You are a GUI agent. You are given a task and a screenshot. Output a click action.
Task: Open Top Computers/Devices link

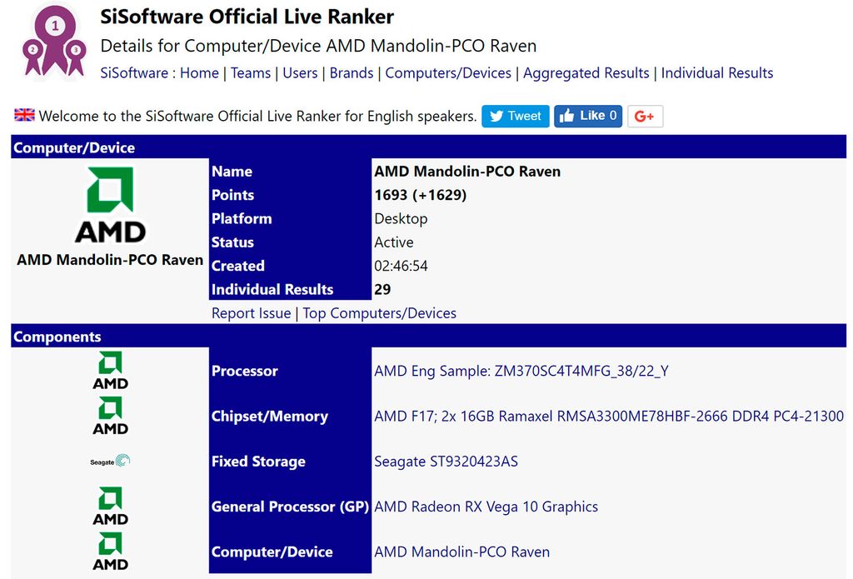pyautogui.click(x=380, y=312)
